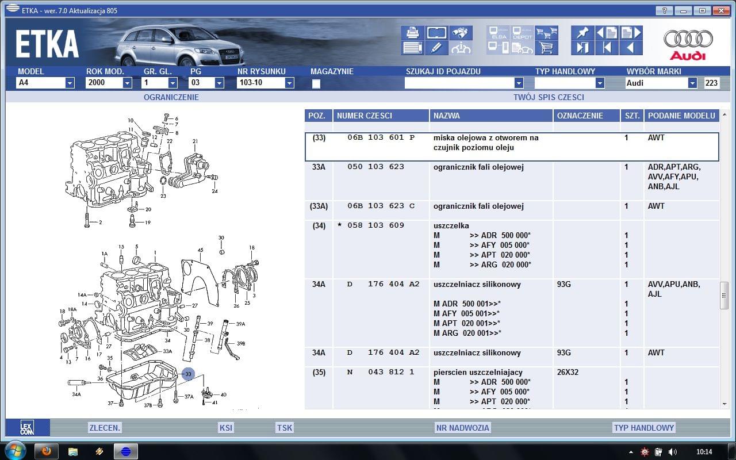Click the SZT. column header
This screenshot has height=460, width=736.
(x=632, y=116)
